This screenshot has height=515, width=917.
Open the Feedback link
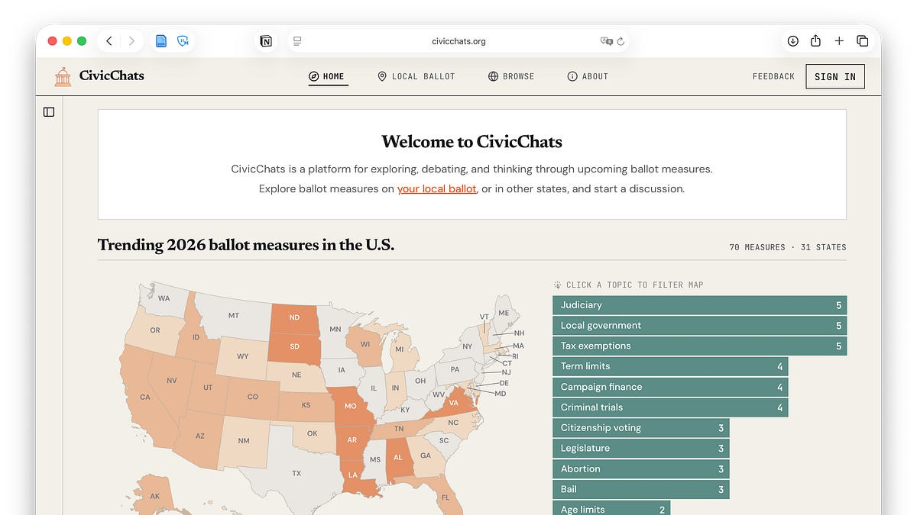pos(773,76)
